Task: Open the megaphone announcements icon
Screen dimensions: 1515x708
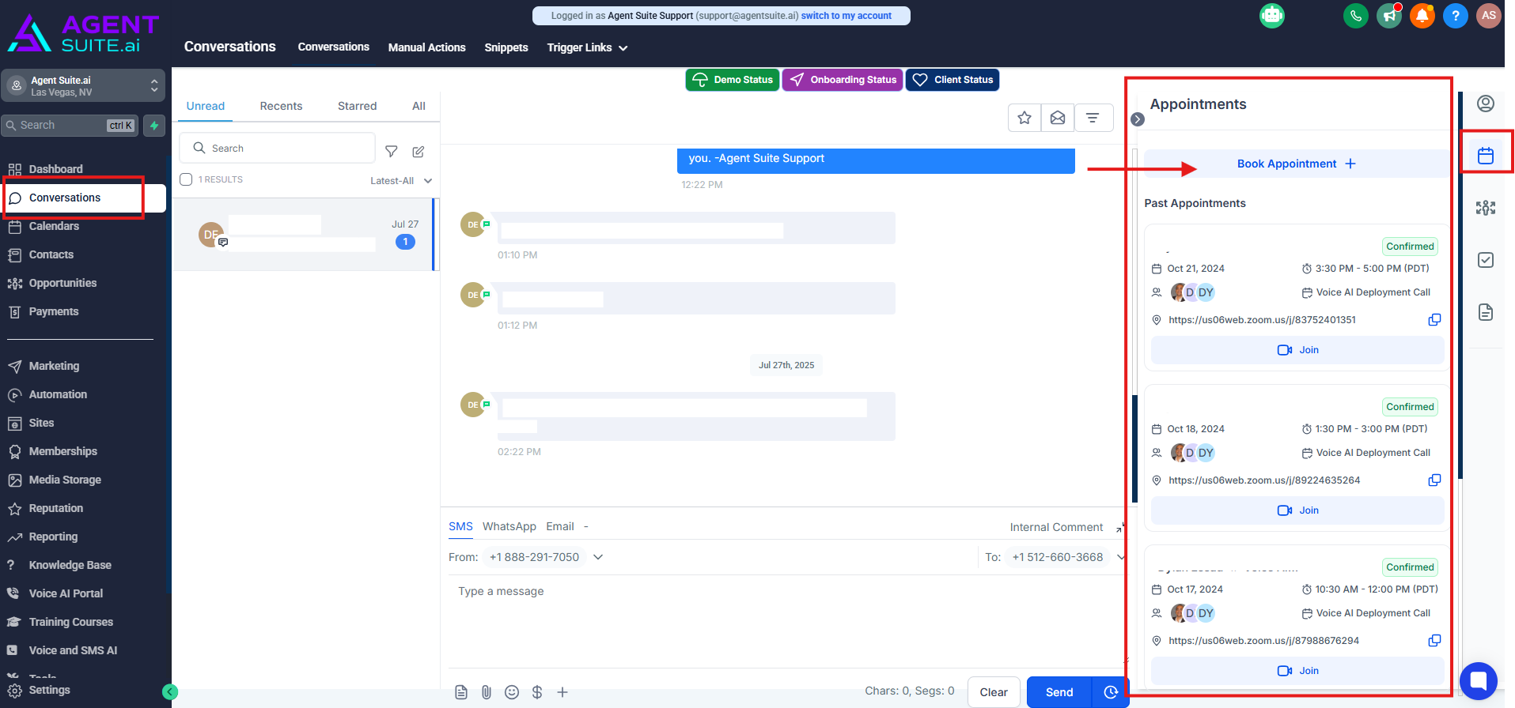Action: point(1388,16)
